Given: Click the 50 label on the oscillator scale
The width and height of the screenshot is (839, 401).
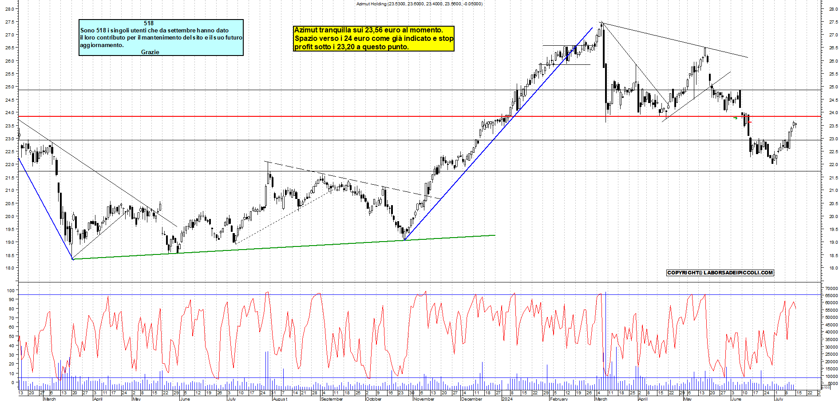Looking at the screenshot, I should tap(12, 336).
